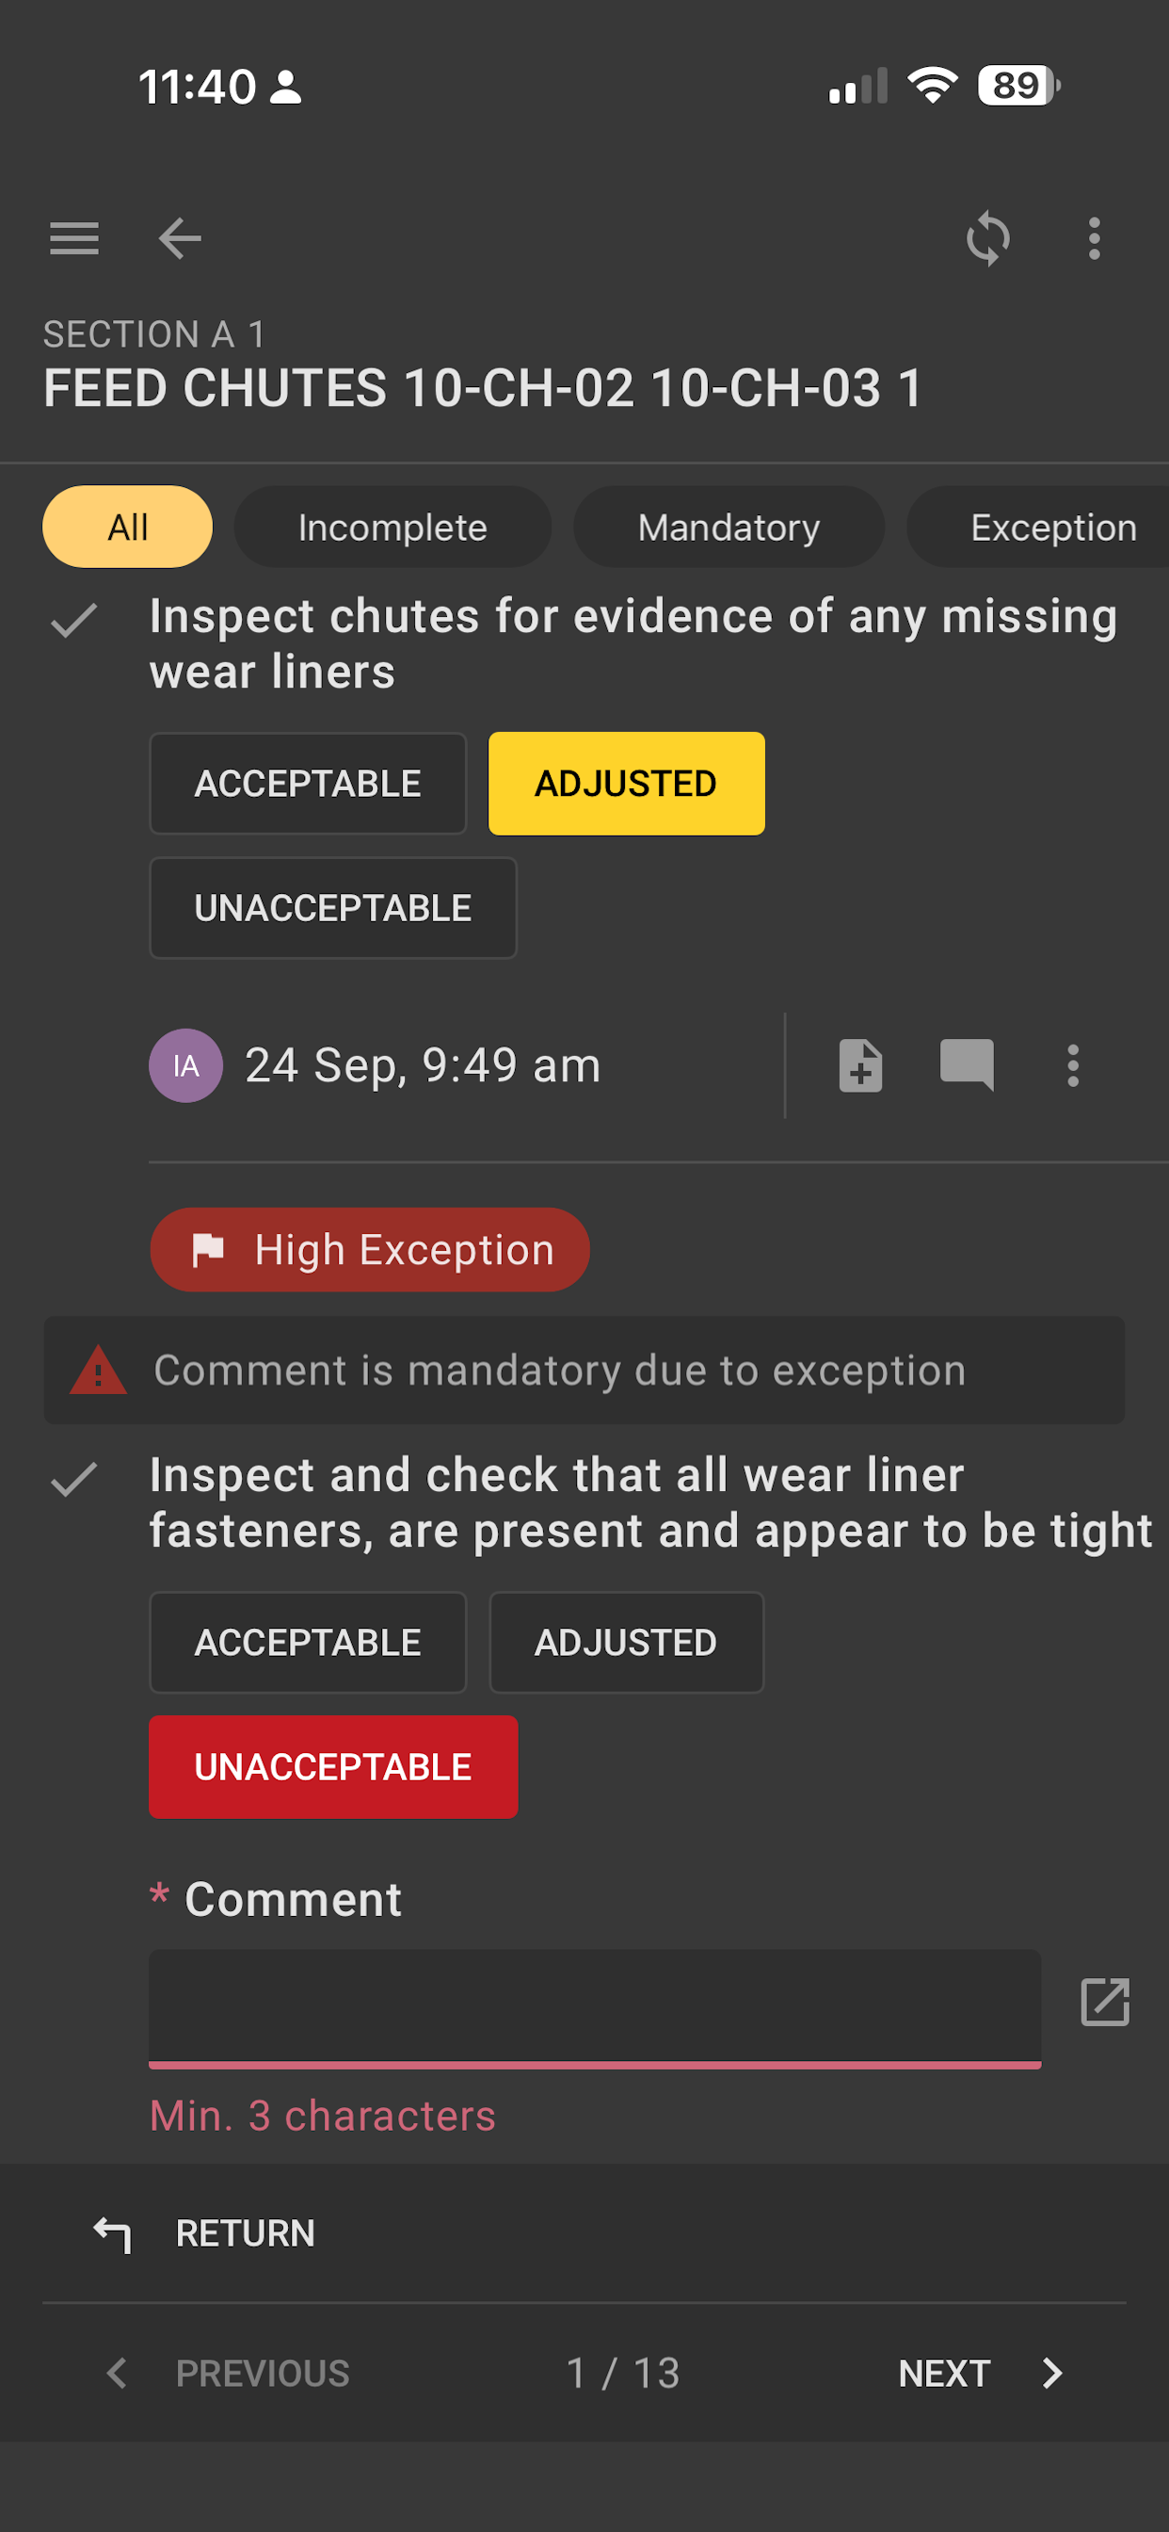This screenshot has height=2532, width=1169.
Task: Go back using the arrow icon
Action: click(x=180, y=239)
